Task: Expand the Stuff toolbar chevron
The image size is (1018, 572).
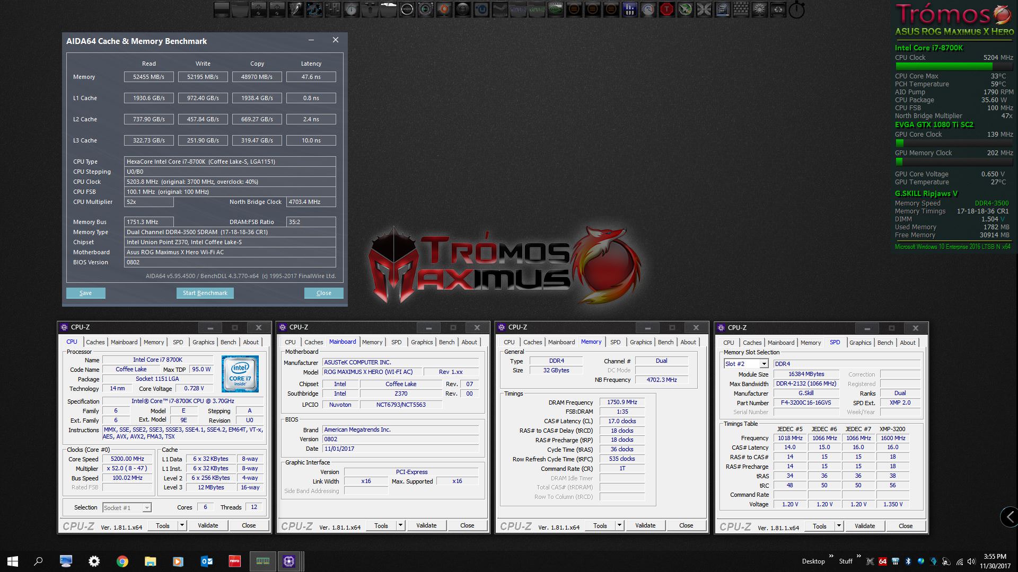Action: pos(858,556)
